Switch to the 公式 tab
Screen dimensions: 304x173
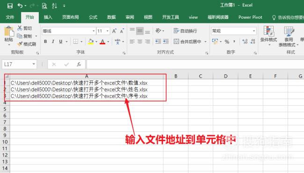93,17
